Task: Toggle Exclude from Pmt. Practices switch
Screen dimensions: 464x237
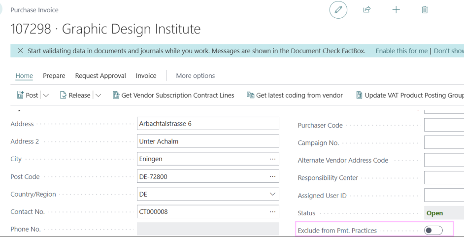Action: (x=433, y=230)
